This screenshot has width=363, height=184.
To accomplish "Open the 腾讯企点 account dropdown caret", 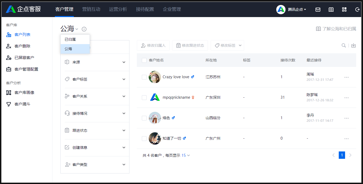I will point(305,9).
